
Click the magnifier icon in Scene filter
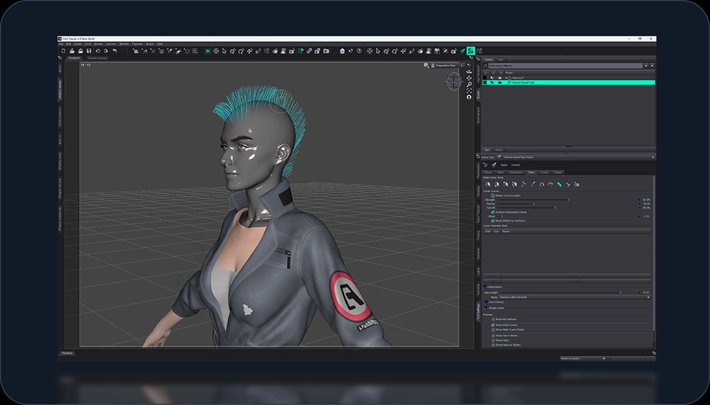tap(486, 66)
